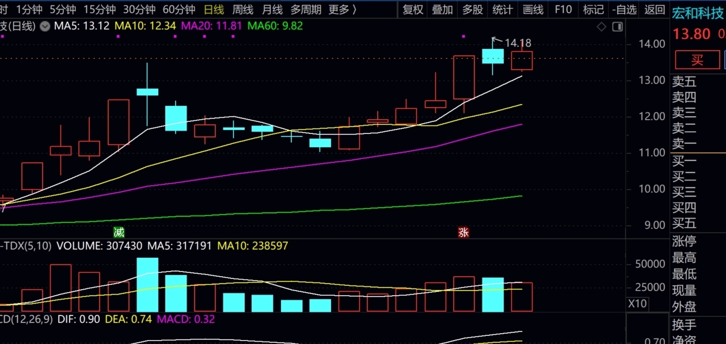This screenshot has height=344, width=726.
Task: Switch to the 15分钟 period tab
Action: 99,9
